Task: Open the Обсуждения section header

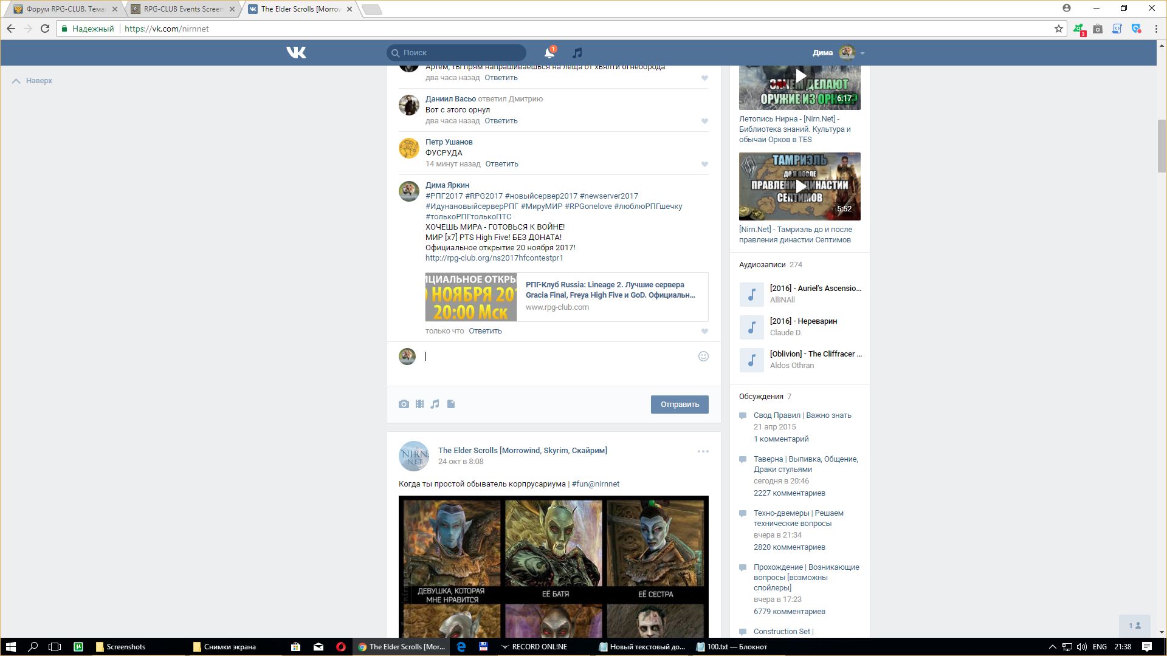Action: pos(765,397)
